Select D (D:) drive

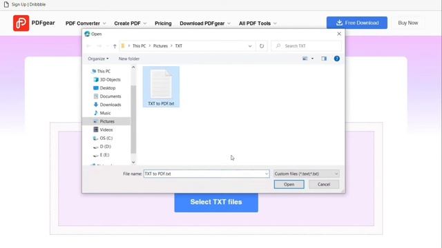pyautogui.click(x=102, y=147)
